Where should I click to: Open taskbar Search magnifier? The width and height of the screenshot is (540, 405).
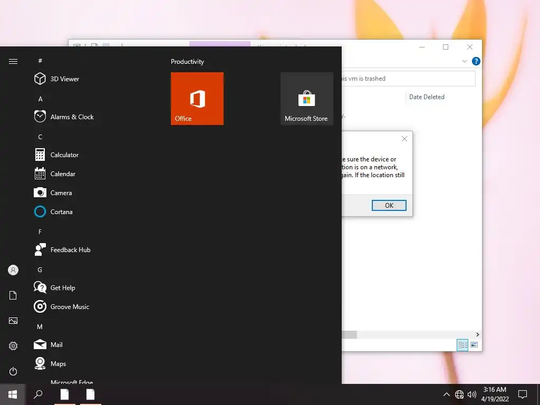click(38, 394)
